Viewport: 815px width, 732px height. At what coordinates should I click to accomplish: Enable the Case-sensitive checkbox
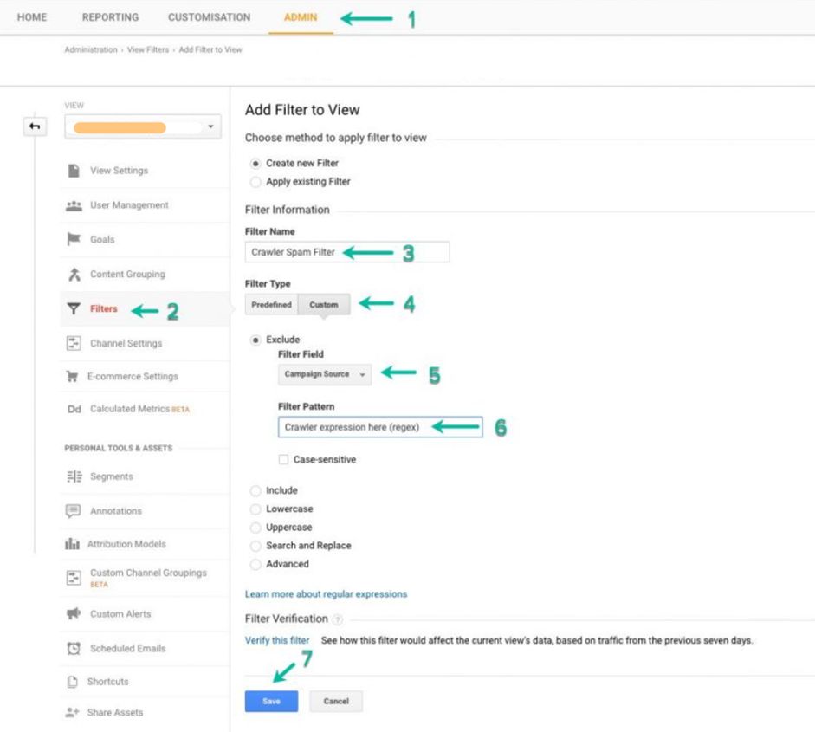click(281, 460)
